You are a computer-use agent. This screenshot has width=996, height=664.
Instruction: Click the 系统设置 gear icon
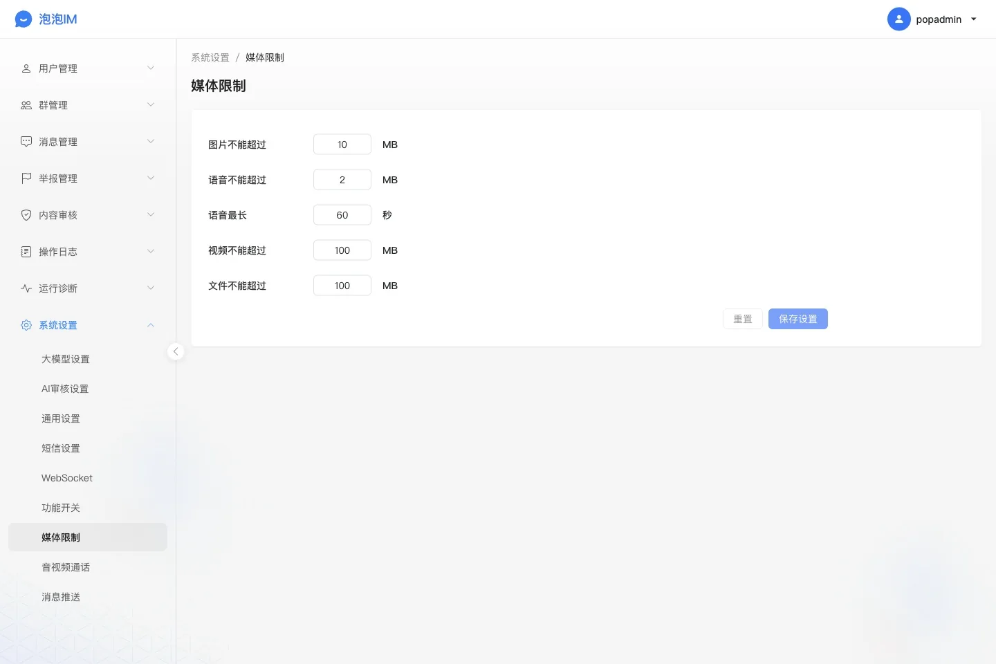click(26, 325)
